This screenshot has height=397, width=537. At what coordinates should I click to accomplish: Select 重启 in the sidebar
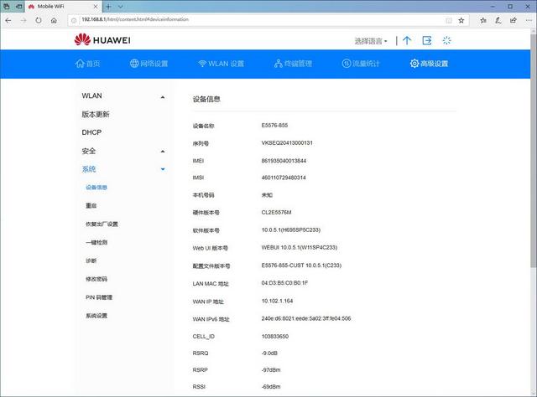(91, 205)
